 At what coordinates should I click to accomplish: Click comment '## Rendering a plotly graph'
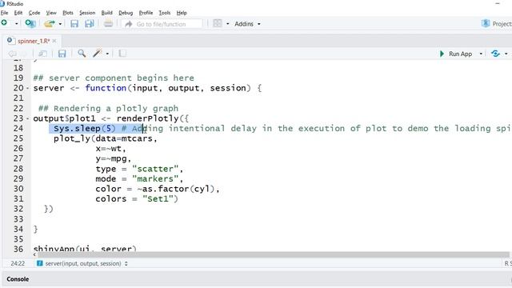[x=109, y=109]
